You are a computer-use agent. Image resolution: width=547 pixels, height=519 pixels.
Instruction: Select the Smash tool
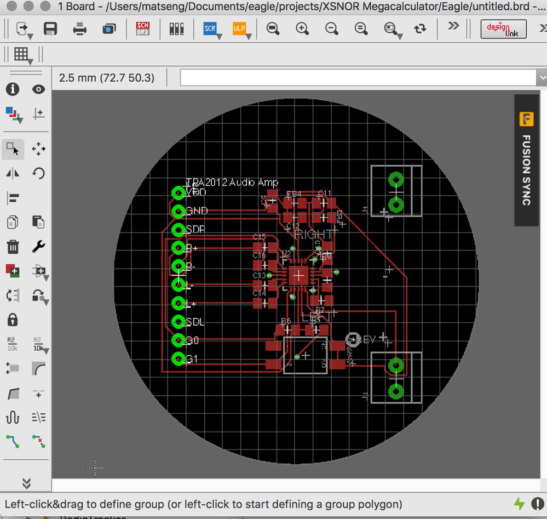pyautogui.click(x=13, y=368)
